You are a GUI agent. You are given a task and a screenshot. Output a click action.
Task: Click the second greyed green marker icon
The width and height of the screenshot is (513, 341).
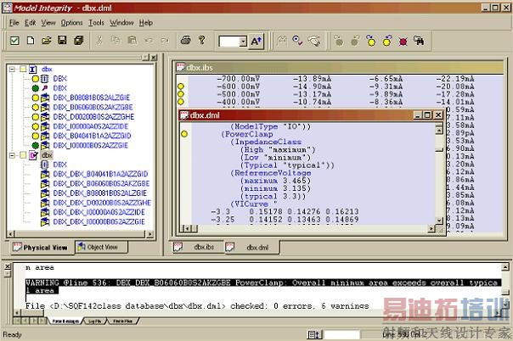click(x=355, y=41)
